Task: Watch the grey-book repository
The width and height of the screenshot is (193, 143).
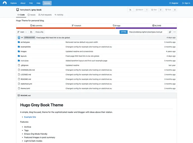Action: [139, 10]
